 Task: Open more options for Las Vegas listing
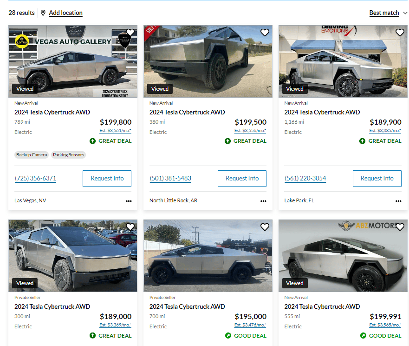click(129, 201)
